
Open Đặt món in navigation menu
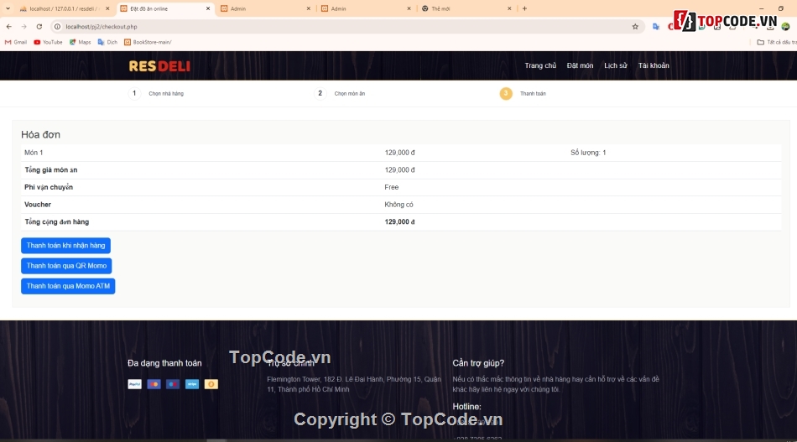580,65
